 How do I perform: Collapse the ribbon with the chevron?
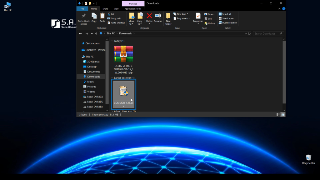279,9
